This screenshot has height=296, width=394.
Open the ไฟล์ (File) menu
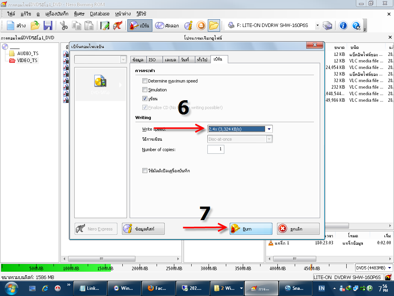(x=11, y=14)
